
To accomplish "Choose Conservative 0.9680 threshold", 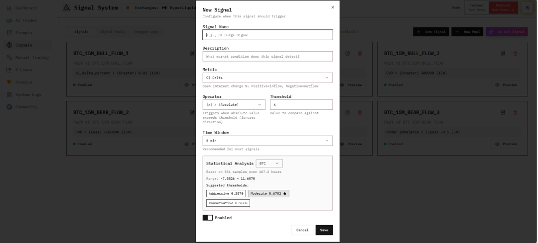I will [228, 203].
